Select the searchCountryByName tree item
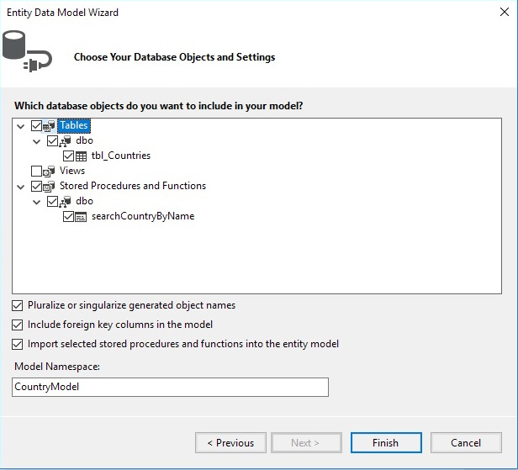518x470 pixels. click(142, 217)
